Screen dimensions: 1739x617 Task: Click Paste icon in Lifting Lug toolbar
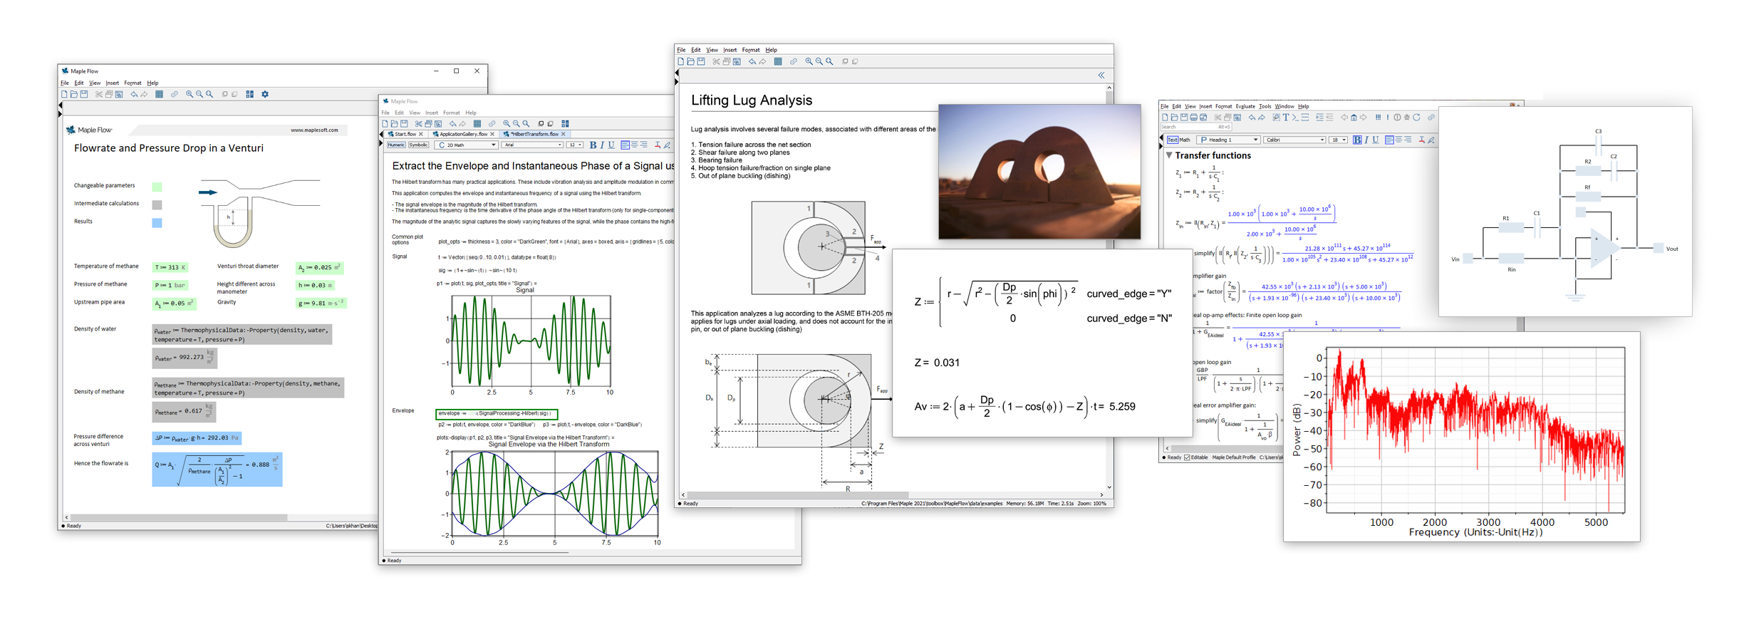[737, 61]
